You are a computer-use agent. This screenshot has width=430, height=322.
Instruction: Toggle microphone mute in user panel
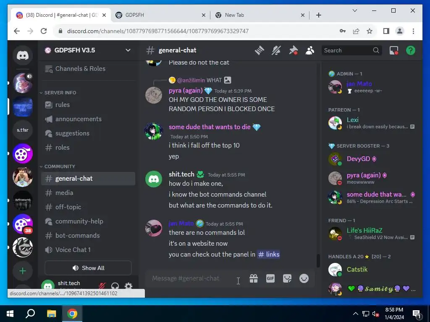pyautogui.click(x=102, y=286)
